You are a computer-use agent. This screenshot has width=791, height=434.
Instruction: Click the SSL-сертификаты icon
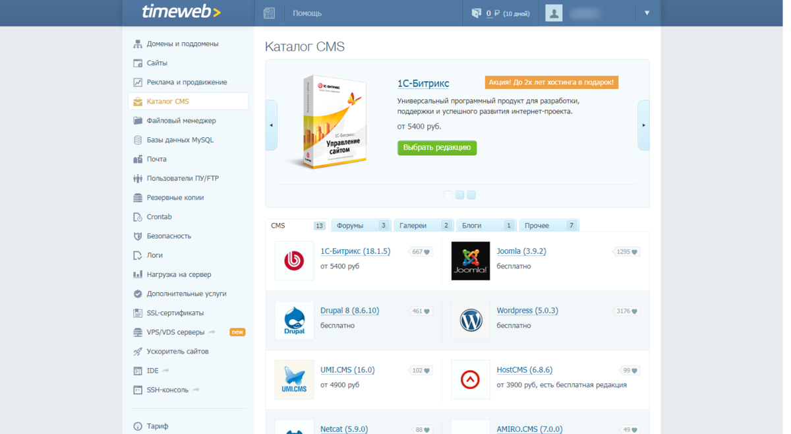138,313
